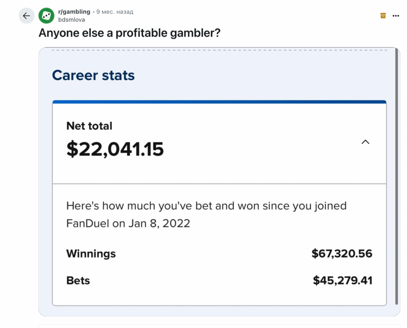Open the three-dot post options menu
Image resolution: width=407 pixels, height=328 pixels.
pos(395,16)
